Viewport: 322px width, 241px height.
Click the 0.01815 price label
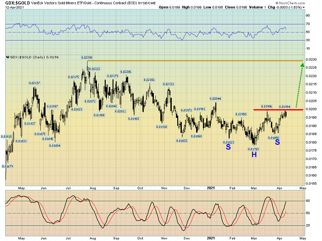pyautogui.click(x=6, y=136)
